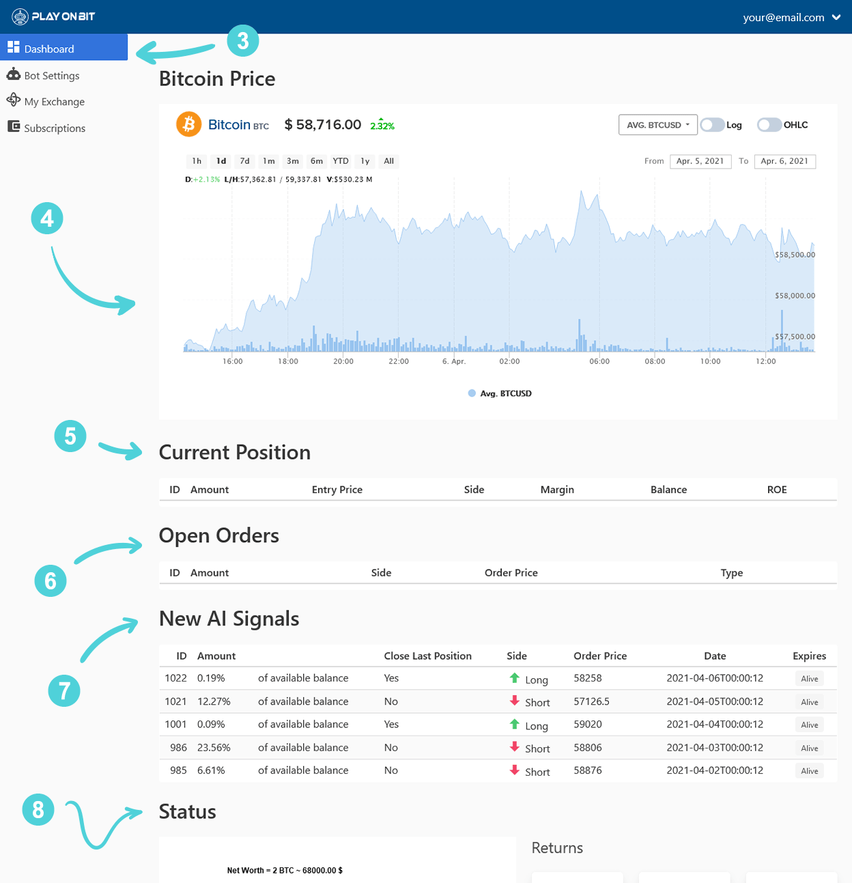The width and height of the screenshot is (852, 883).
Task: Open the AVG. BTCUSD dropdown
Action: (657, 125)
